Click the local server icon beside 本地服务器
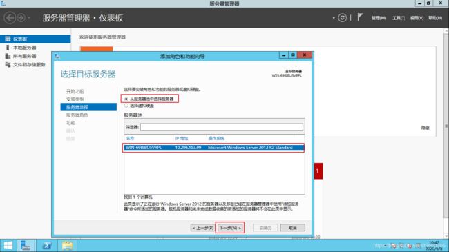Viewport: 449px width, 252px height. [x=8, y=48]
